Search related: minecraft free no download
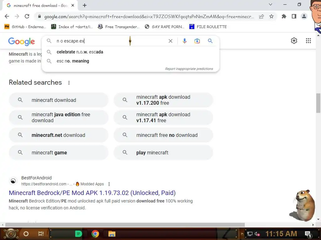This screenshot has height=240, width=321. pyautogui.click(x=163, y=135)
